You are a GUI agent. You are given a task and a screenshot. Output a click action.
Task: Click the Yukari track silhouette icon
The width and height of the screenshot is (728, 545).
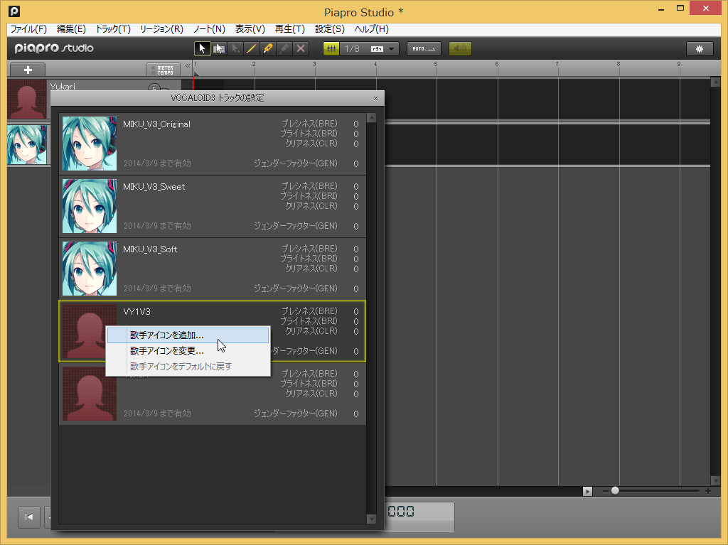click(x=27, y=99)
